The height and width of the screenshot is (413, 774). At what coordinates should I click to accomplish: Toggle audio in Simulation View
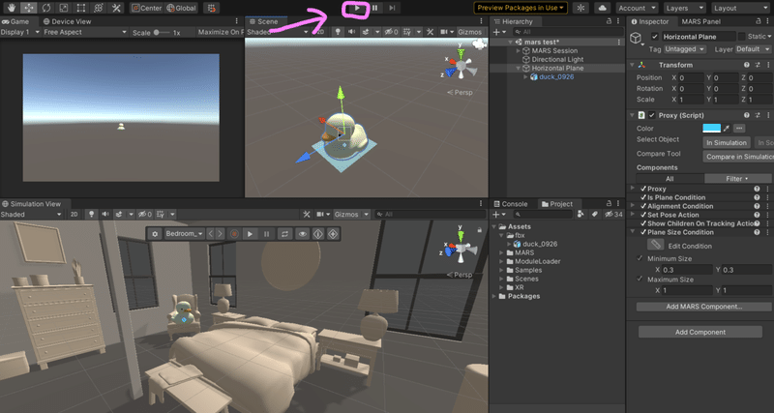click(x=104, y=214)
